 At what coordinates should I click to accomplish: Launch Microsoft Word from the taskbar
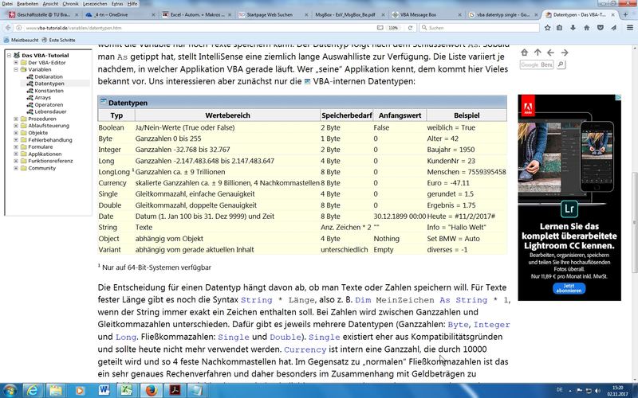103,390
